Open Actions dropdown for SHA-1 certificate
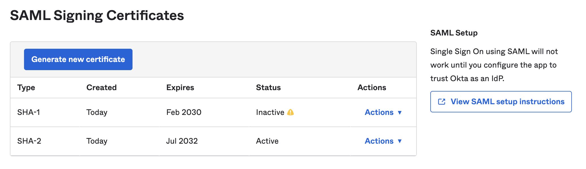586x169 pixels. 379,112
